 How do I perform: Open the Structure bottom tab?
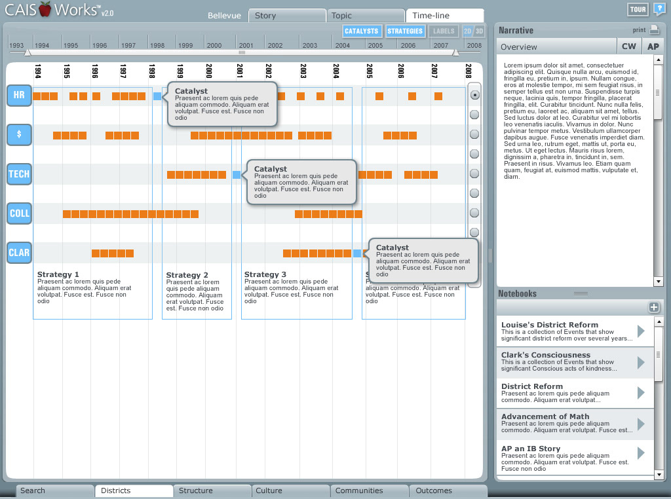[212, 491]
